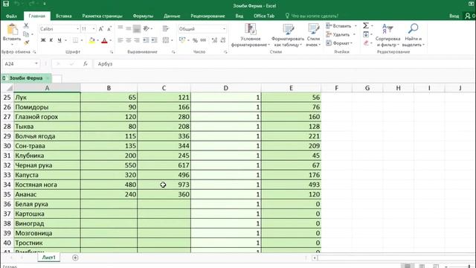Open Font dialog launcher in Шрифт group
This screenshot has height=268, width=476.
(112, 52)
